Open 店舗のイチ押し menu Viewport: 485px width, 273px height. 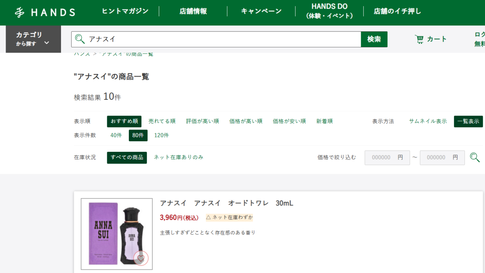coord(397,11)
